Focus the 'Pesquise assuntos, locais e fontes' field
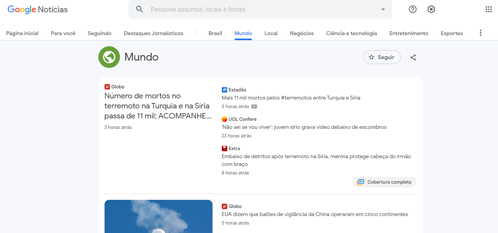Viewport: 498px width, 233px height. 260,9
